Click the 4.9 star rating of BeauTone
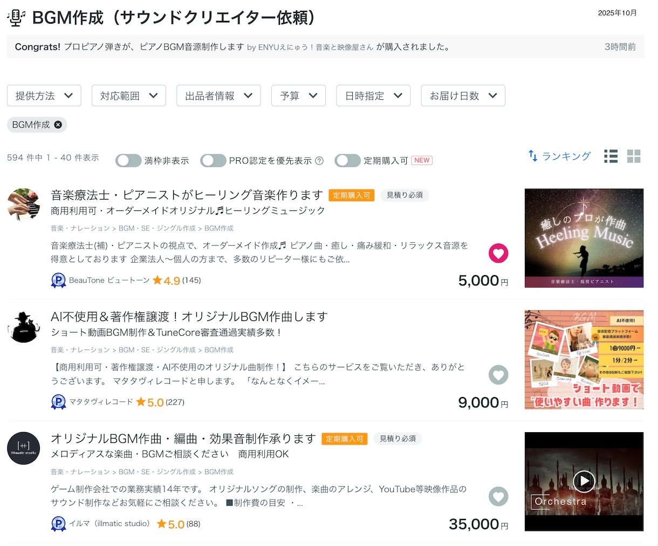 pyautogui.click(x=166, y=281)
